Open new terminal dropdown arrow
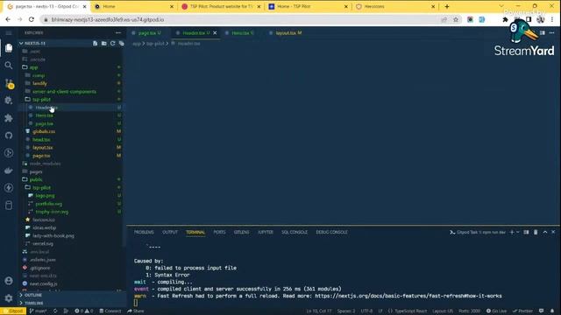561x315 pixels. click(x=518, y=232)
